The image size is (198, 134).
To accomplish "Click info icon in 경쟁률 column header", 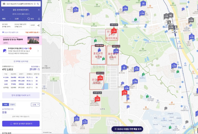I will coord(32,74).
